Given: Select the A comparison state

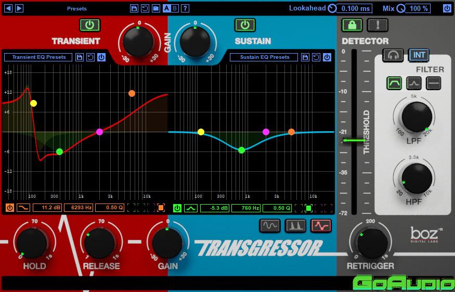Looking at the screenshot, I should (167, 8).
